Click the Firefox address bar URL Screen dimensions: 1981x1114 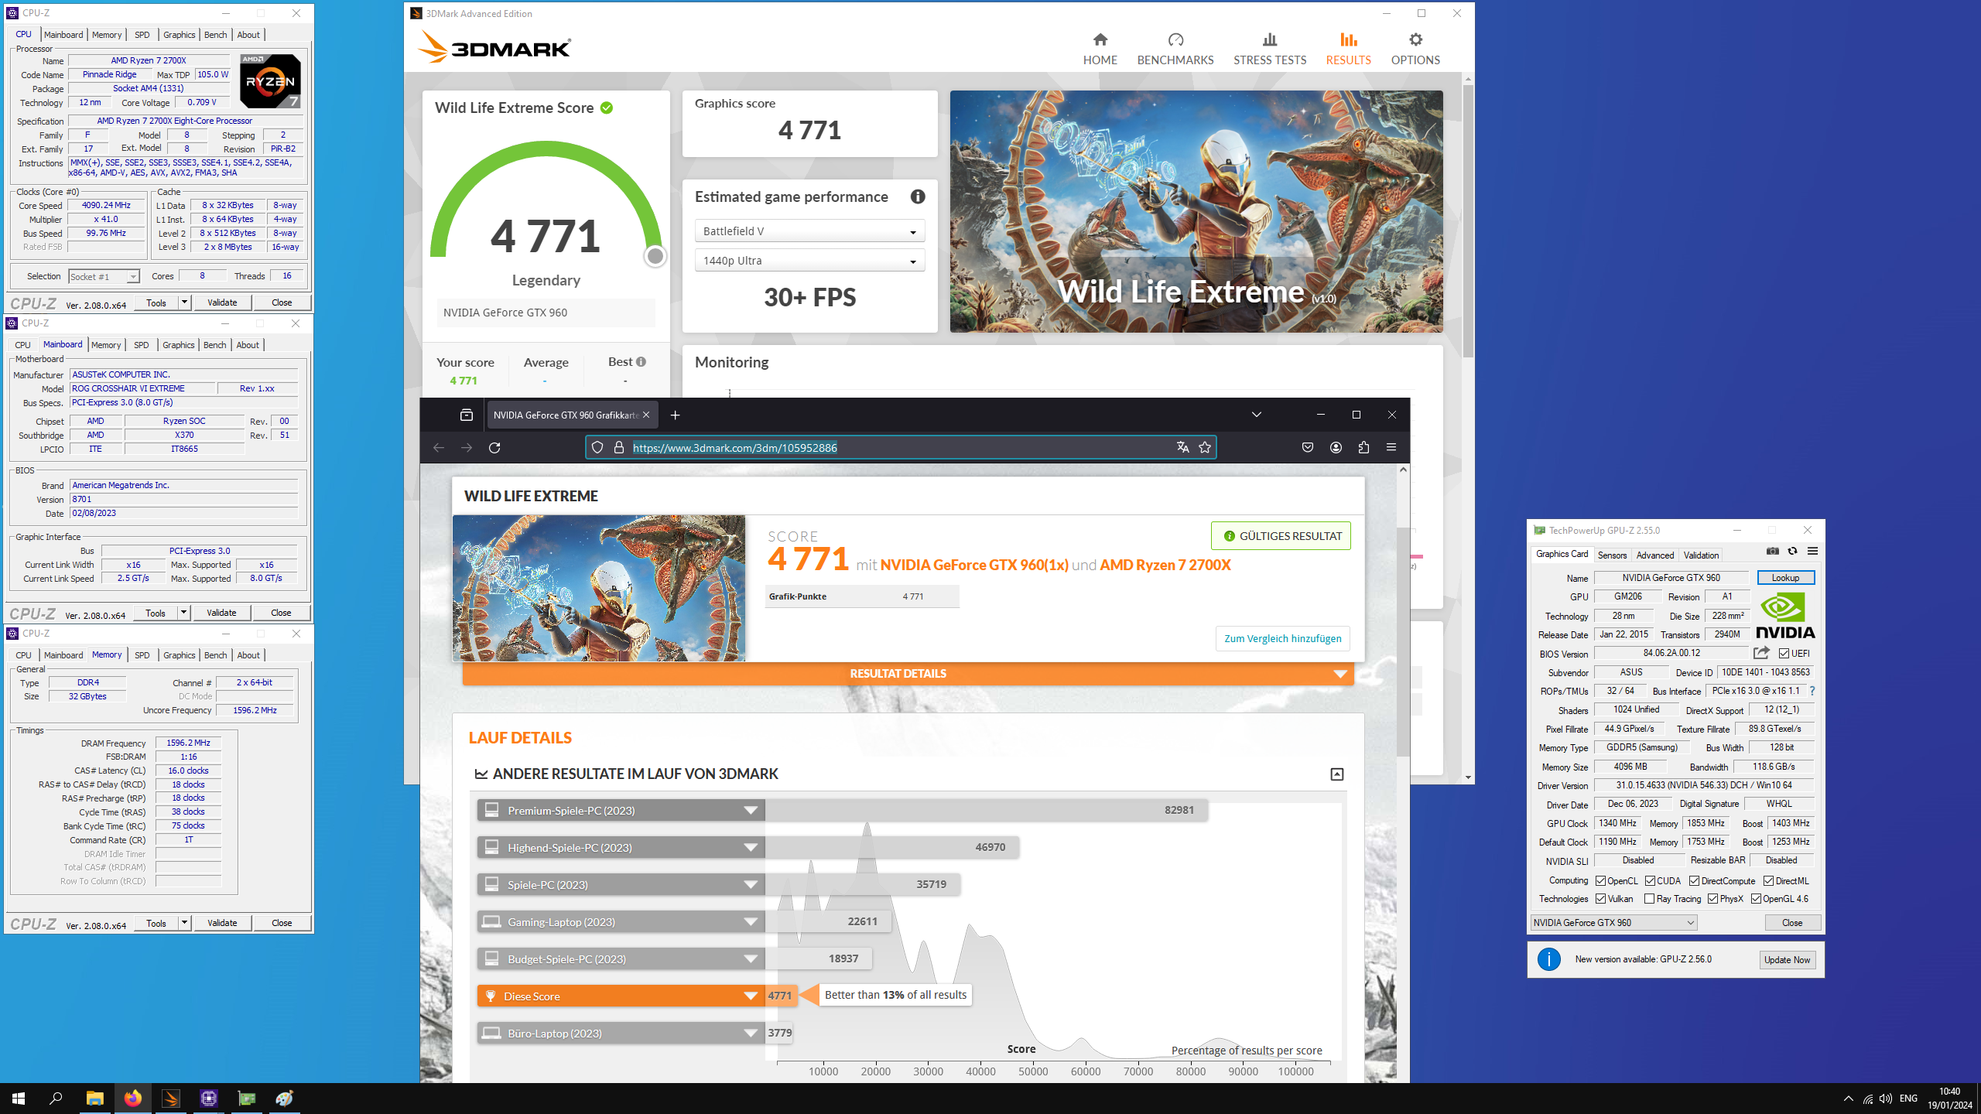(734, 447)
